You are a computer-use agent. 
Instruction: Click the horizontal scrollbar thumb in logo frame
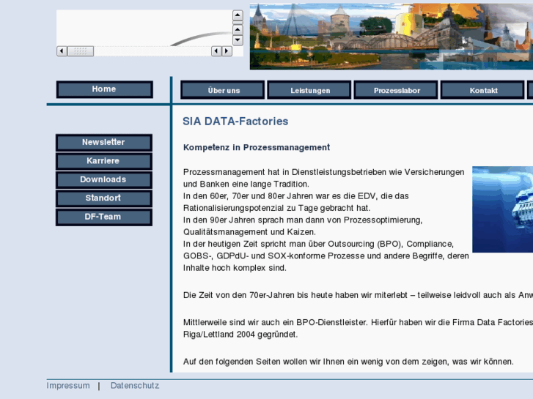[81, 51]
